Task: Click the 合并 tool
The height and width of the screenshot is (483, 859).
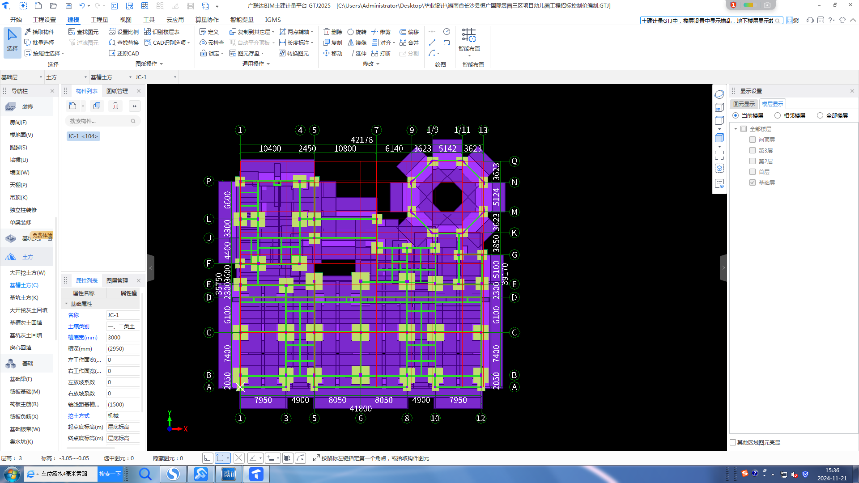Action: (x=409, y=42)
